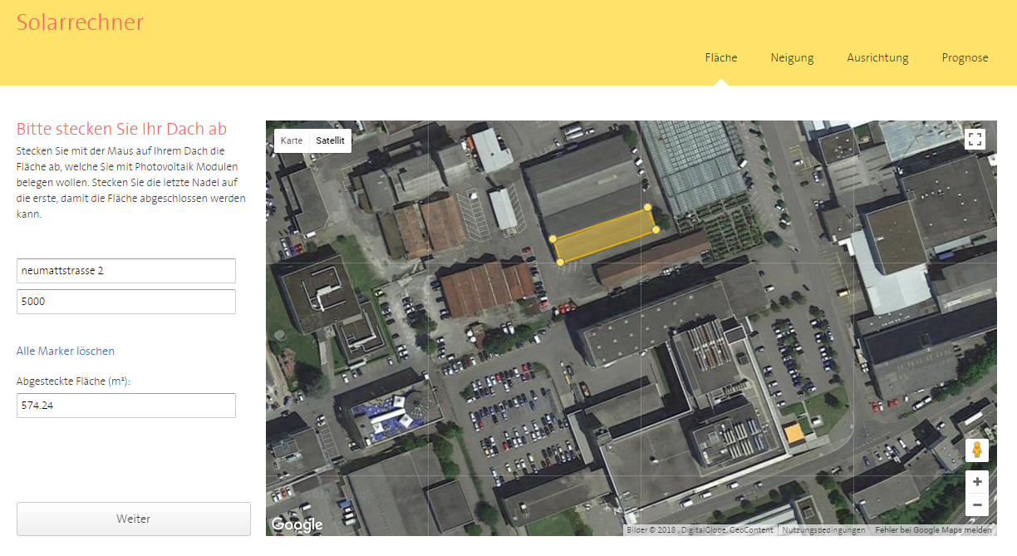Click the postal code field with 5000
This screenshot has height=556, width=1017.
[x=126, y=302]
